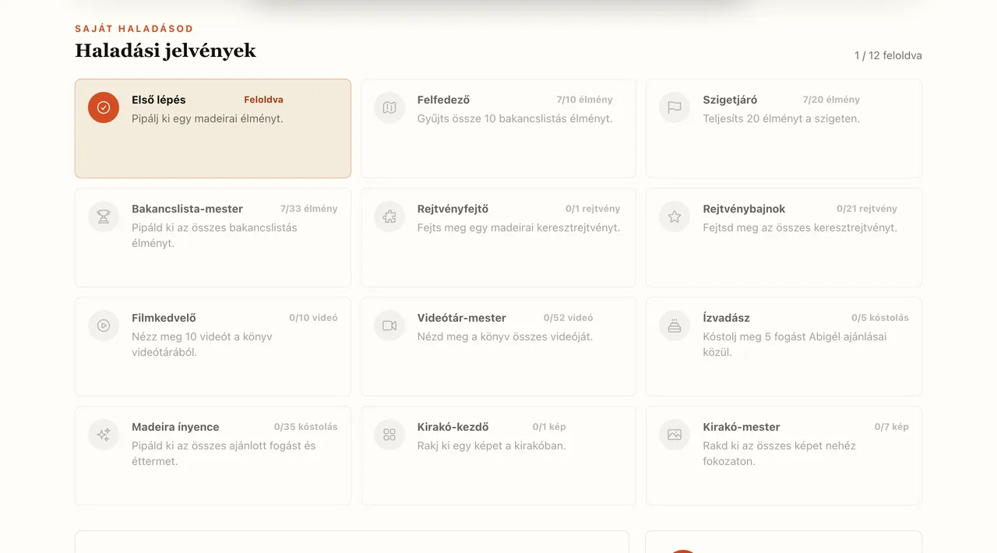This screenshot has height=553, width=997.
Task: Click description 'Pipálj ki egy madeirai élményt.'
Action: [207, 118]
